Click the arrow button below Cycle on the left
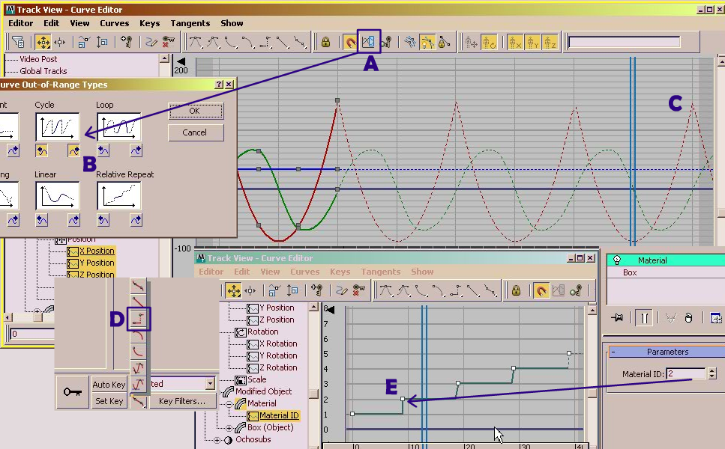725x449 pixels. (42, 150)
